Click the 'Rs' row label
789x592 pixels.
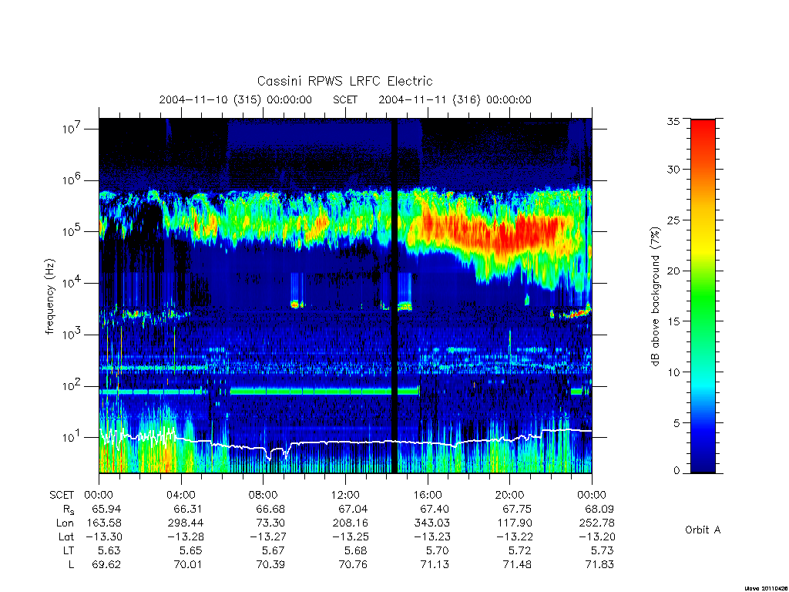[69, 510]
